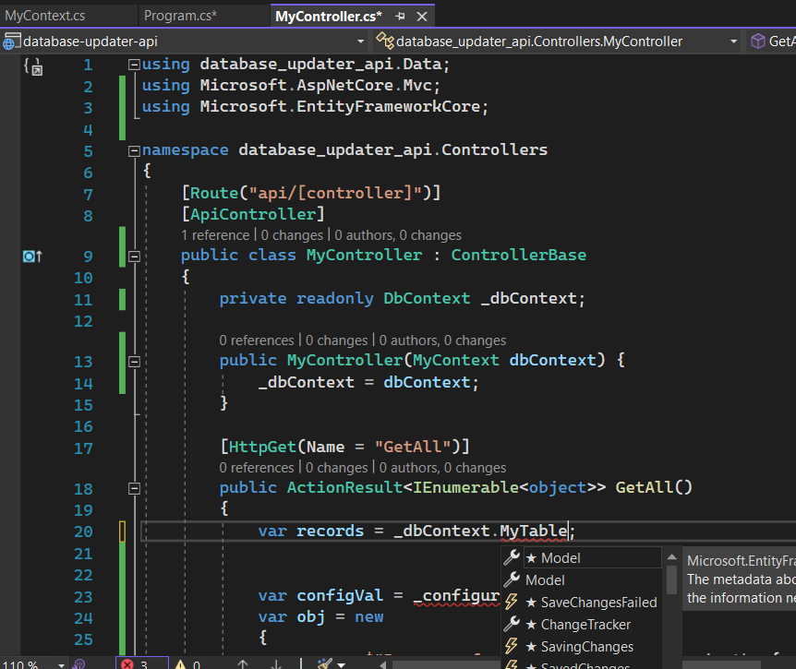Click the cube member icon next to GetA
Viewport: 796px width, 669px height.
point(758,42)
